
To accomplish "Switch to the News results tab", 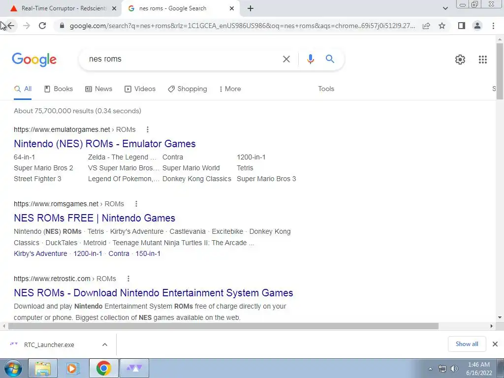I will (x=98, y=89).
